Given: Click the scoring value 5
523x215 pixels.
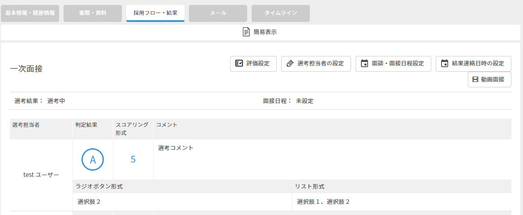Looking at the screenshot, I should click(133, 159).
